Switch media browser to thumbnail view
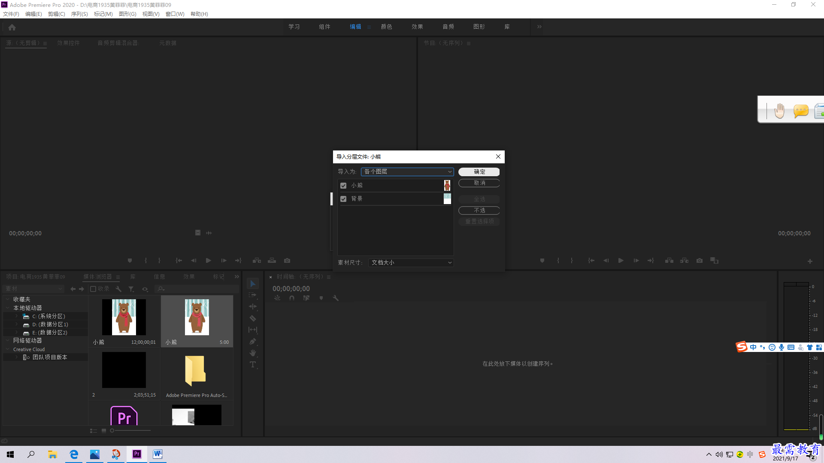824x463 pixels. click(104, 430)
